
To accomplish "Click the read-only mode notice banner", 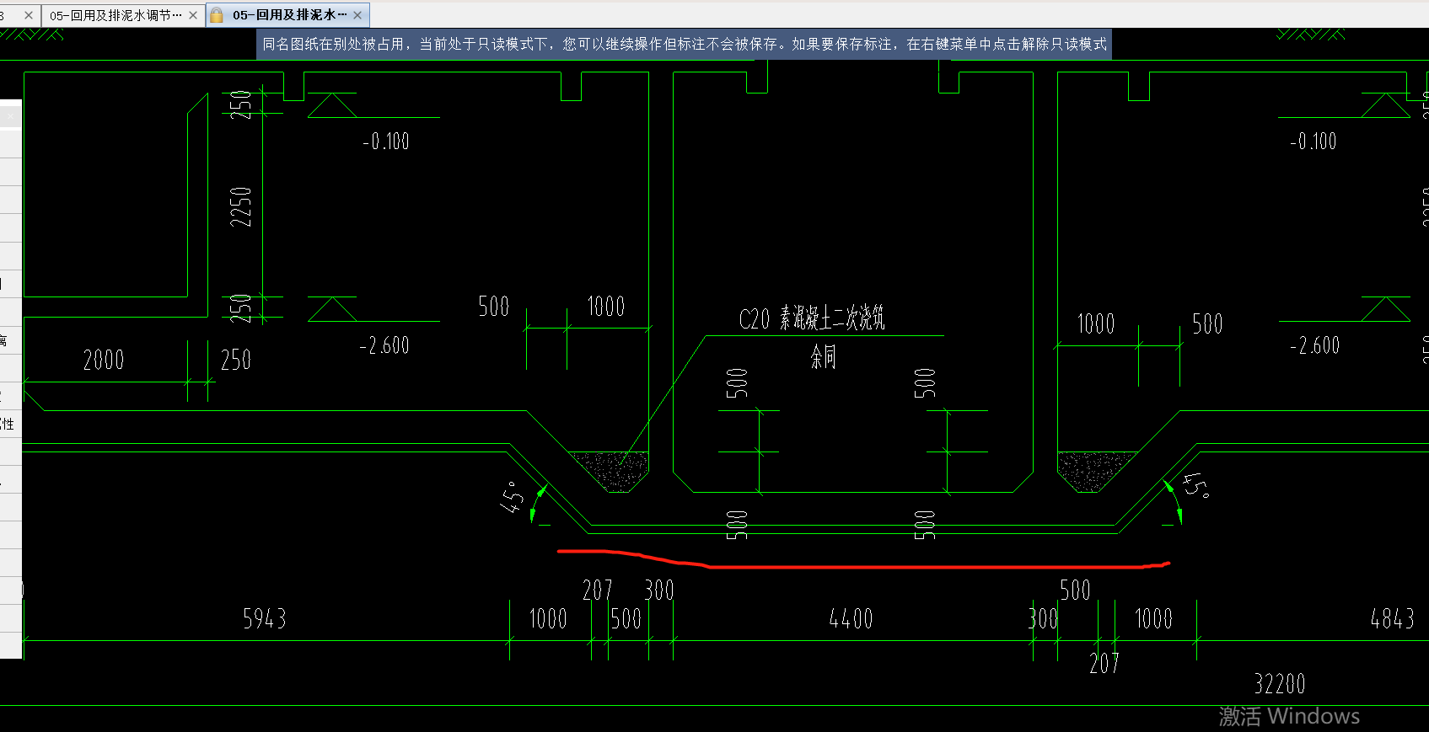I will (684, 44).
